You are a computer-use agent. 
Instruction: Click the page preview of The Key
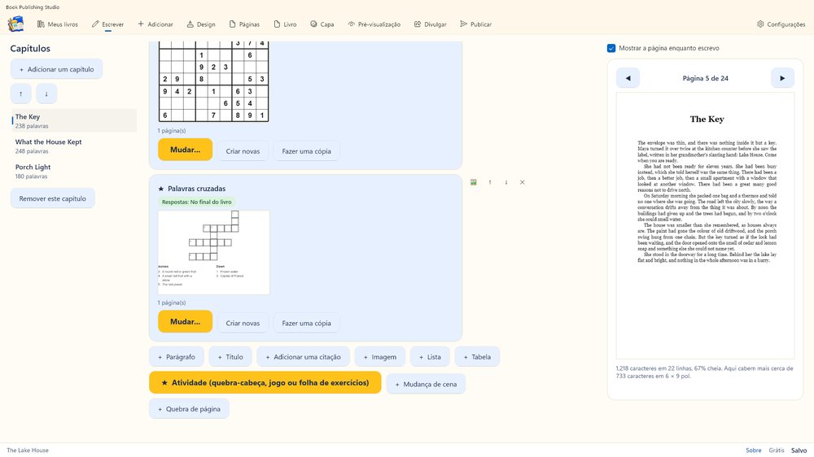705,225
